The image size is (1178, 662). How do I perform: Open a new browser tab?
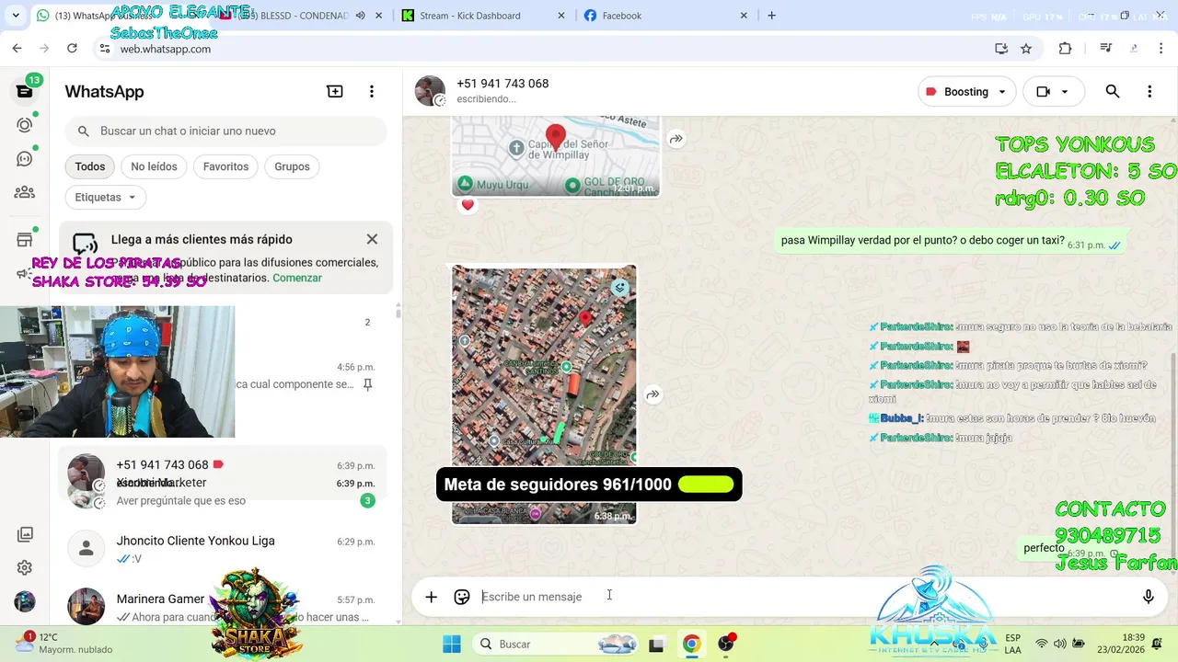click(771, 16)
